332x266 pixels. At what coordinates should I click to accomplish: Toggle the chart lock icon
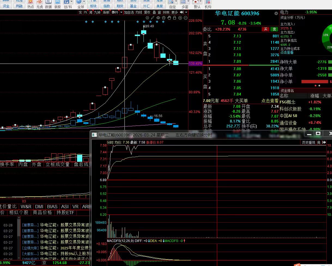tap(175, 18)
